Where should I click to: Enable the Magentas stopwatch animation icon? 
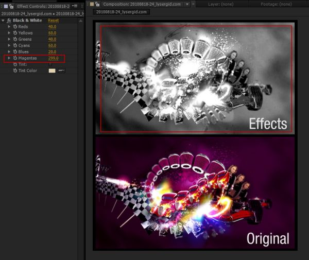pyautogui.click(x=15, y=58)
